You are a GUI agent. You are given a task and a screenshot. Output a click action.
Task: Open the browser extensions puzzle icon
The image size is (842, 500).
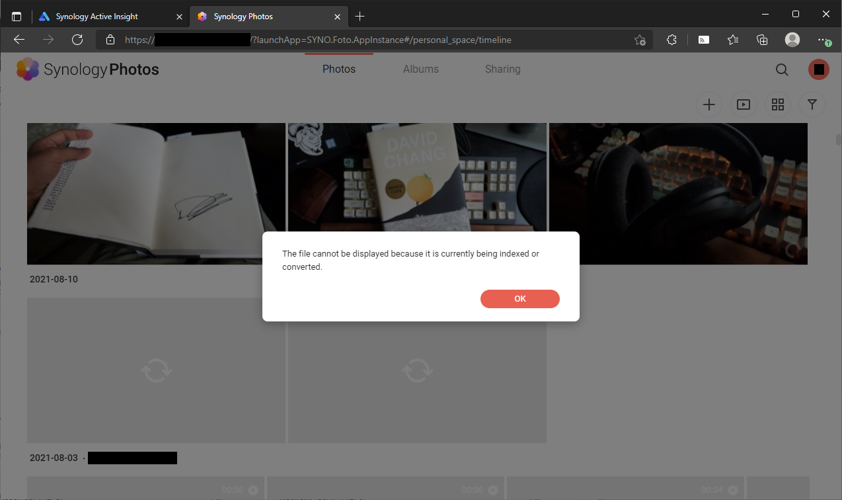click(671, 40)
